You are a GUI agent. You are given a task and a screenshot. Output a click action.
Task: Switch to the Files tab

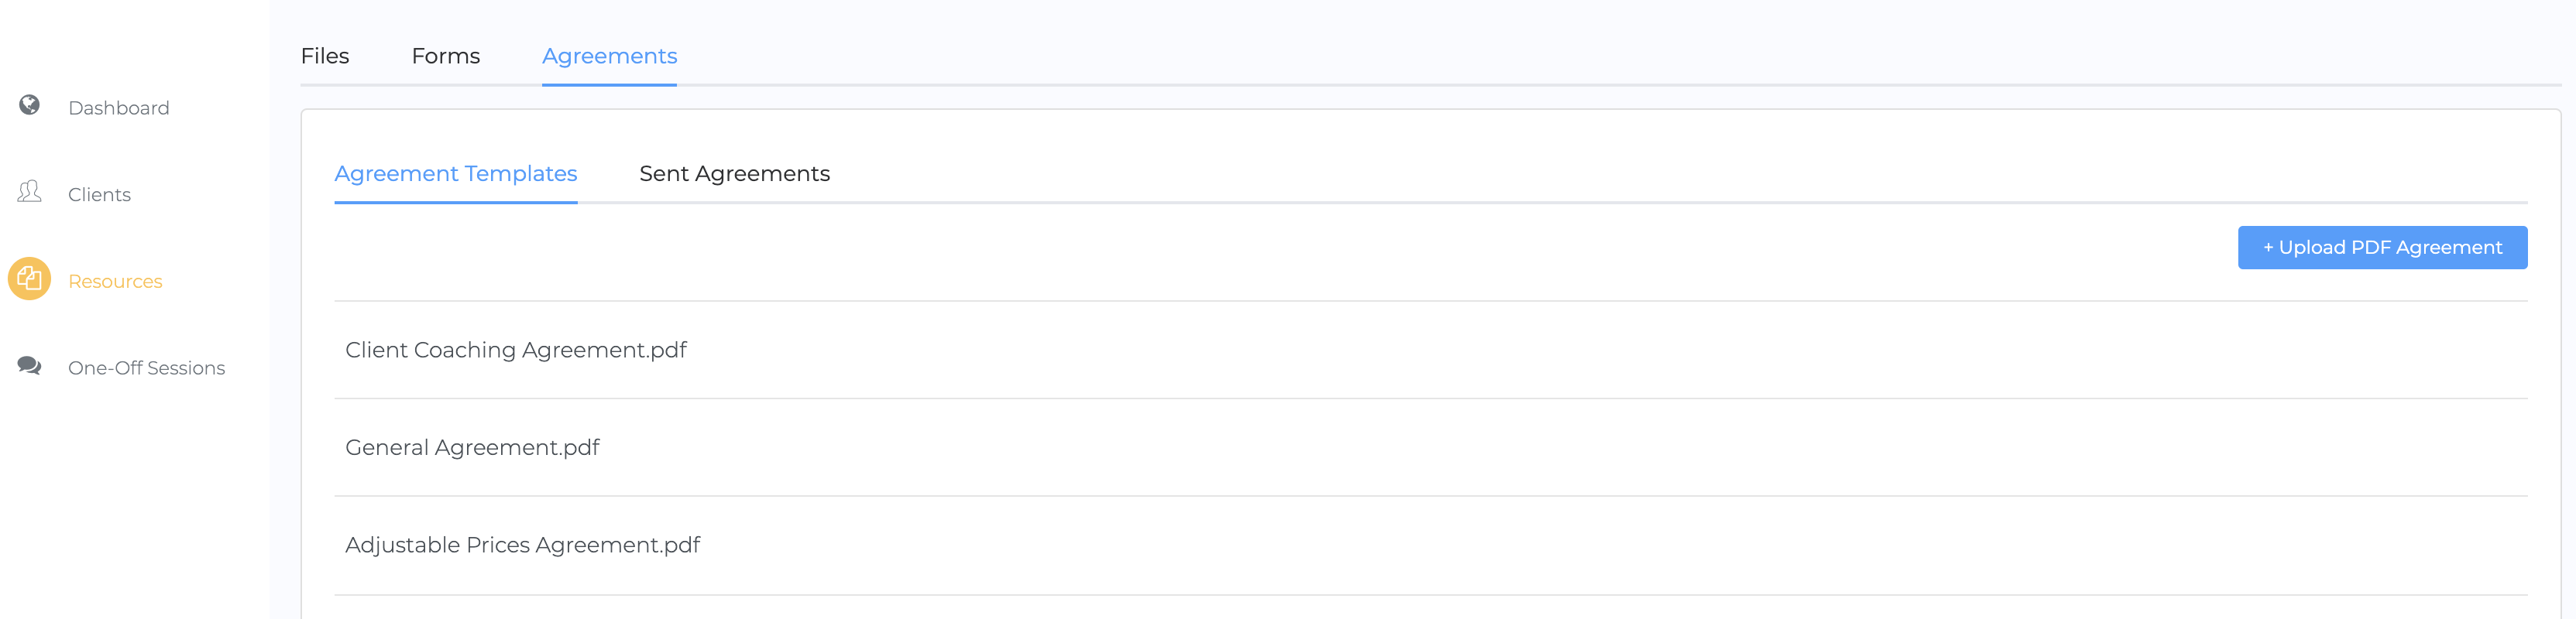pyautogui.click(x=325, y=56)
